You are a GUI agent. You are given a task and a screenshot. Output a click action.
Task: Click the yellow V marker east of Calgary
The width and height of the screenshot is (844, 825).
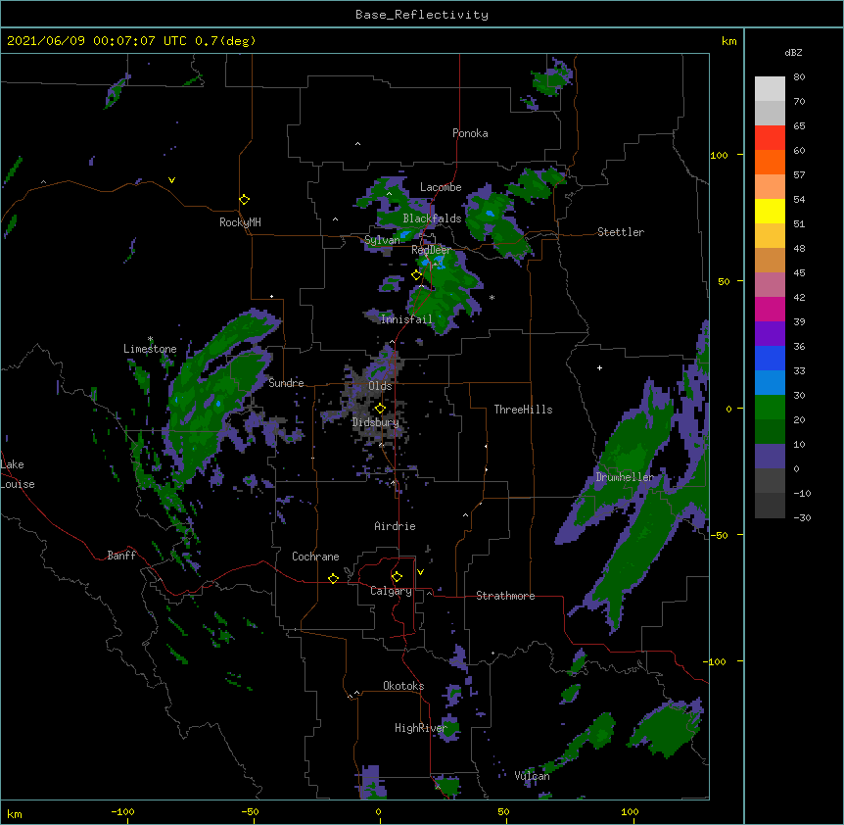point(420,572)
